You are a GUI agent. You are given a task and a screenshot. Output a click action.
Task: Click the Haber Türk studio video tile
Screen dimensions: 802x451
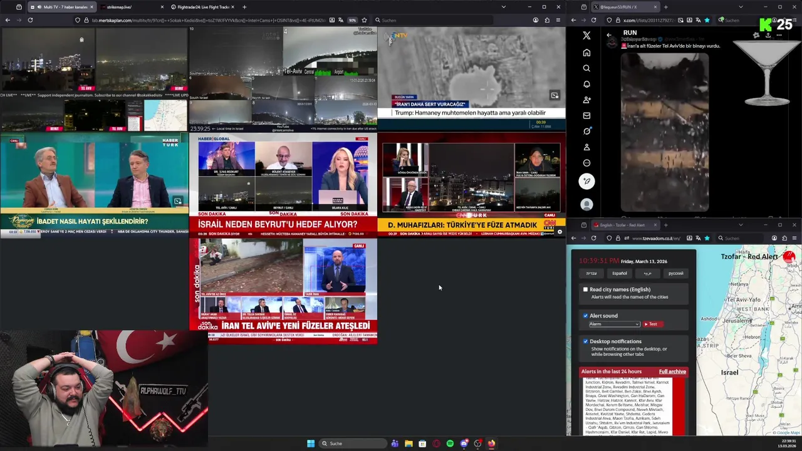94,185
